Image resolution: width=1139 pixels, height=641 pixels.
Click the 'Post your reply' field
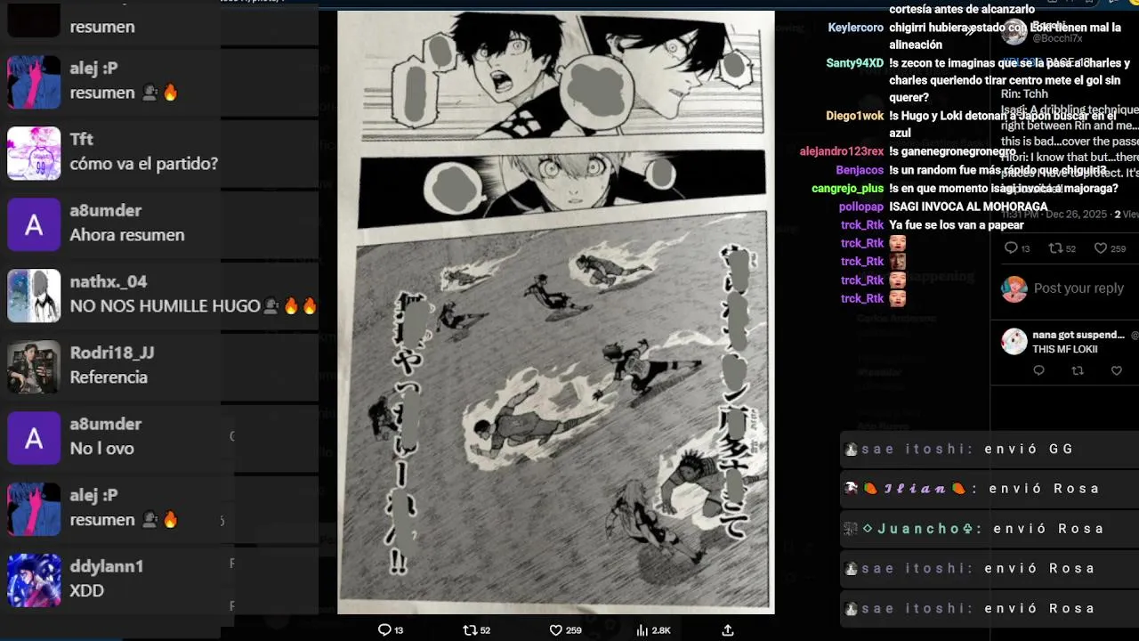click(x=1079, y=288)
